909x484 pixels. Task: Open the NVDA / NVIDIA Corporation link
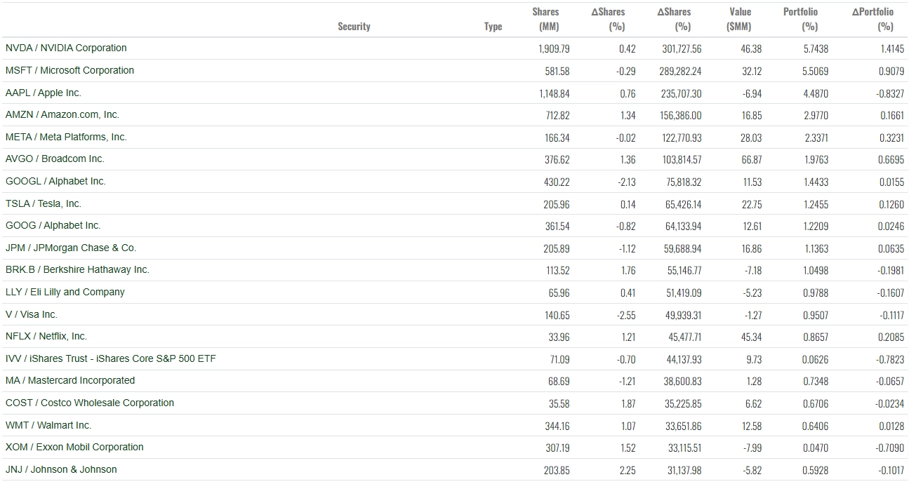coord(66,48)
